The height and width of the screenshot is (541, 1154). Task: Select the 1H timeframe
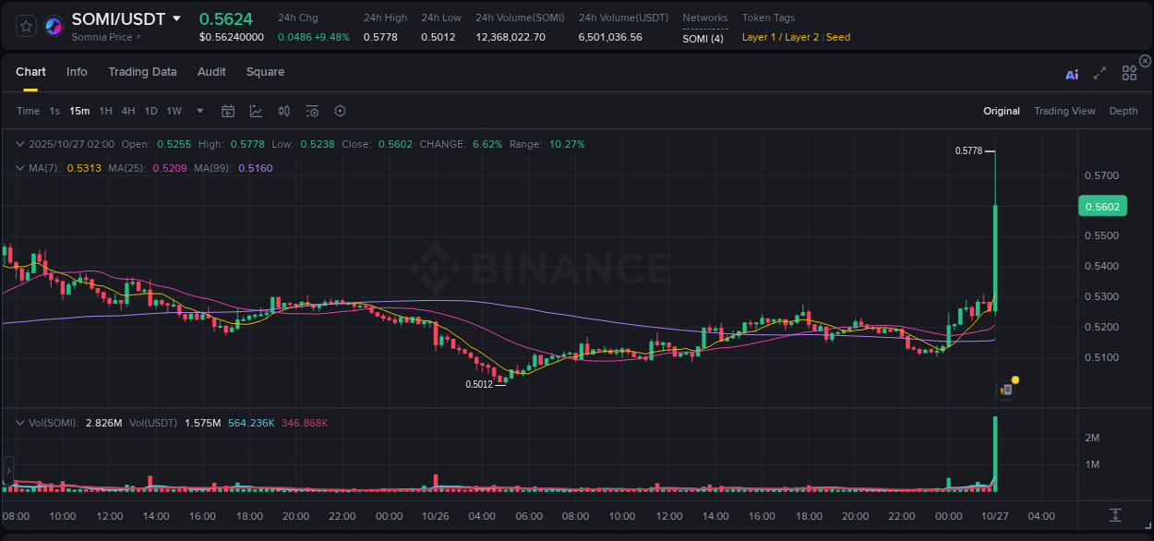(106, 110)
